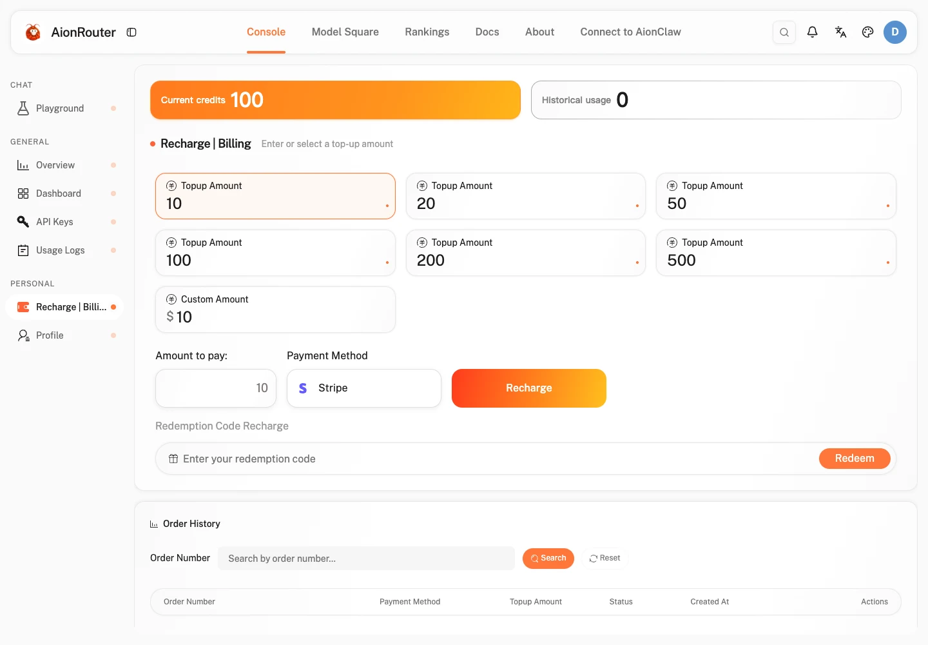
Task: Click the Redemption Code Recharge label
Action: pyautogui.click(x=222, y=426)
